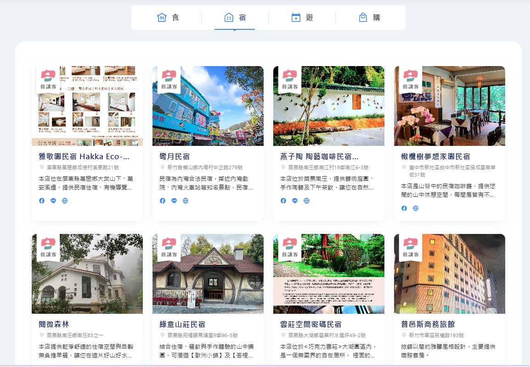Switch to the 食 food tab
The image size is (530, 367).
[x=168, y=17]
